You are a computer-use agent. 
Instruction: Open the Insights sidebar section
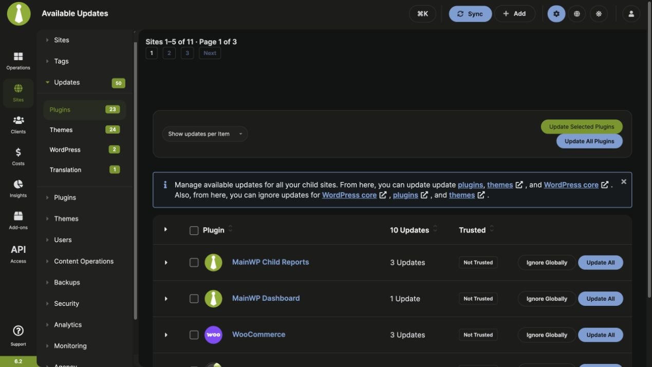(x=18, y=188)
